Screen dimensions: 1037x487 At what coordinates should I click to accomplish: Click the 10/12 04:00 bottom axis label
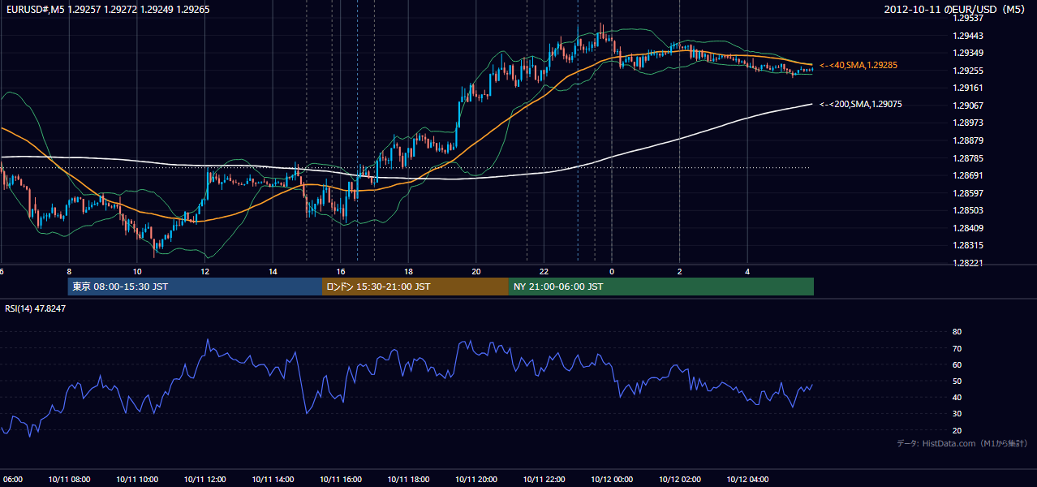click(x=747, y=480)
